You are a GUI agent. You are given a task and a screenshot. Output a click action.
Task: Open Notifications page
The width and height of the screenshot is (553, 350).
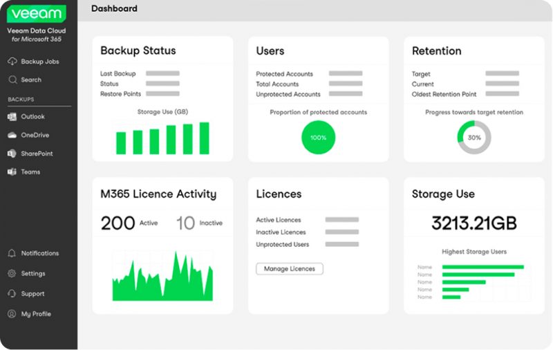[x=40, y=253]
